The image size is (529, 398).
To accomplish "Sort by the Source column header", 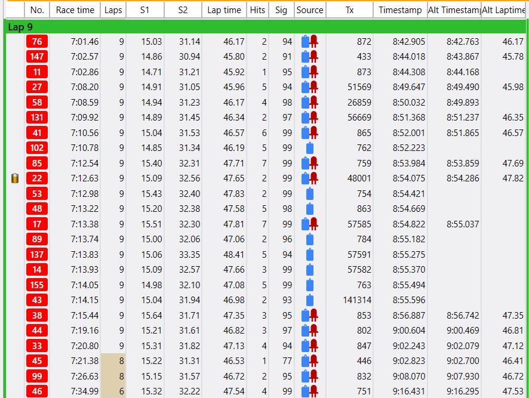I will (x=310, y=10).
